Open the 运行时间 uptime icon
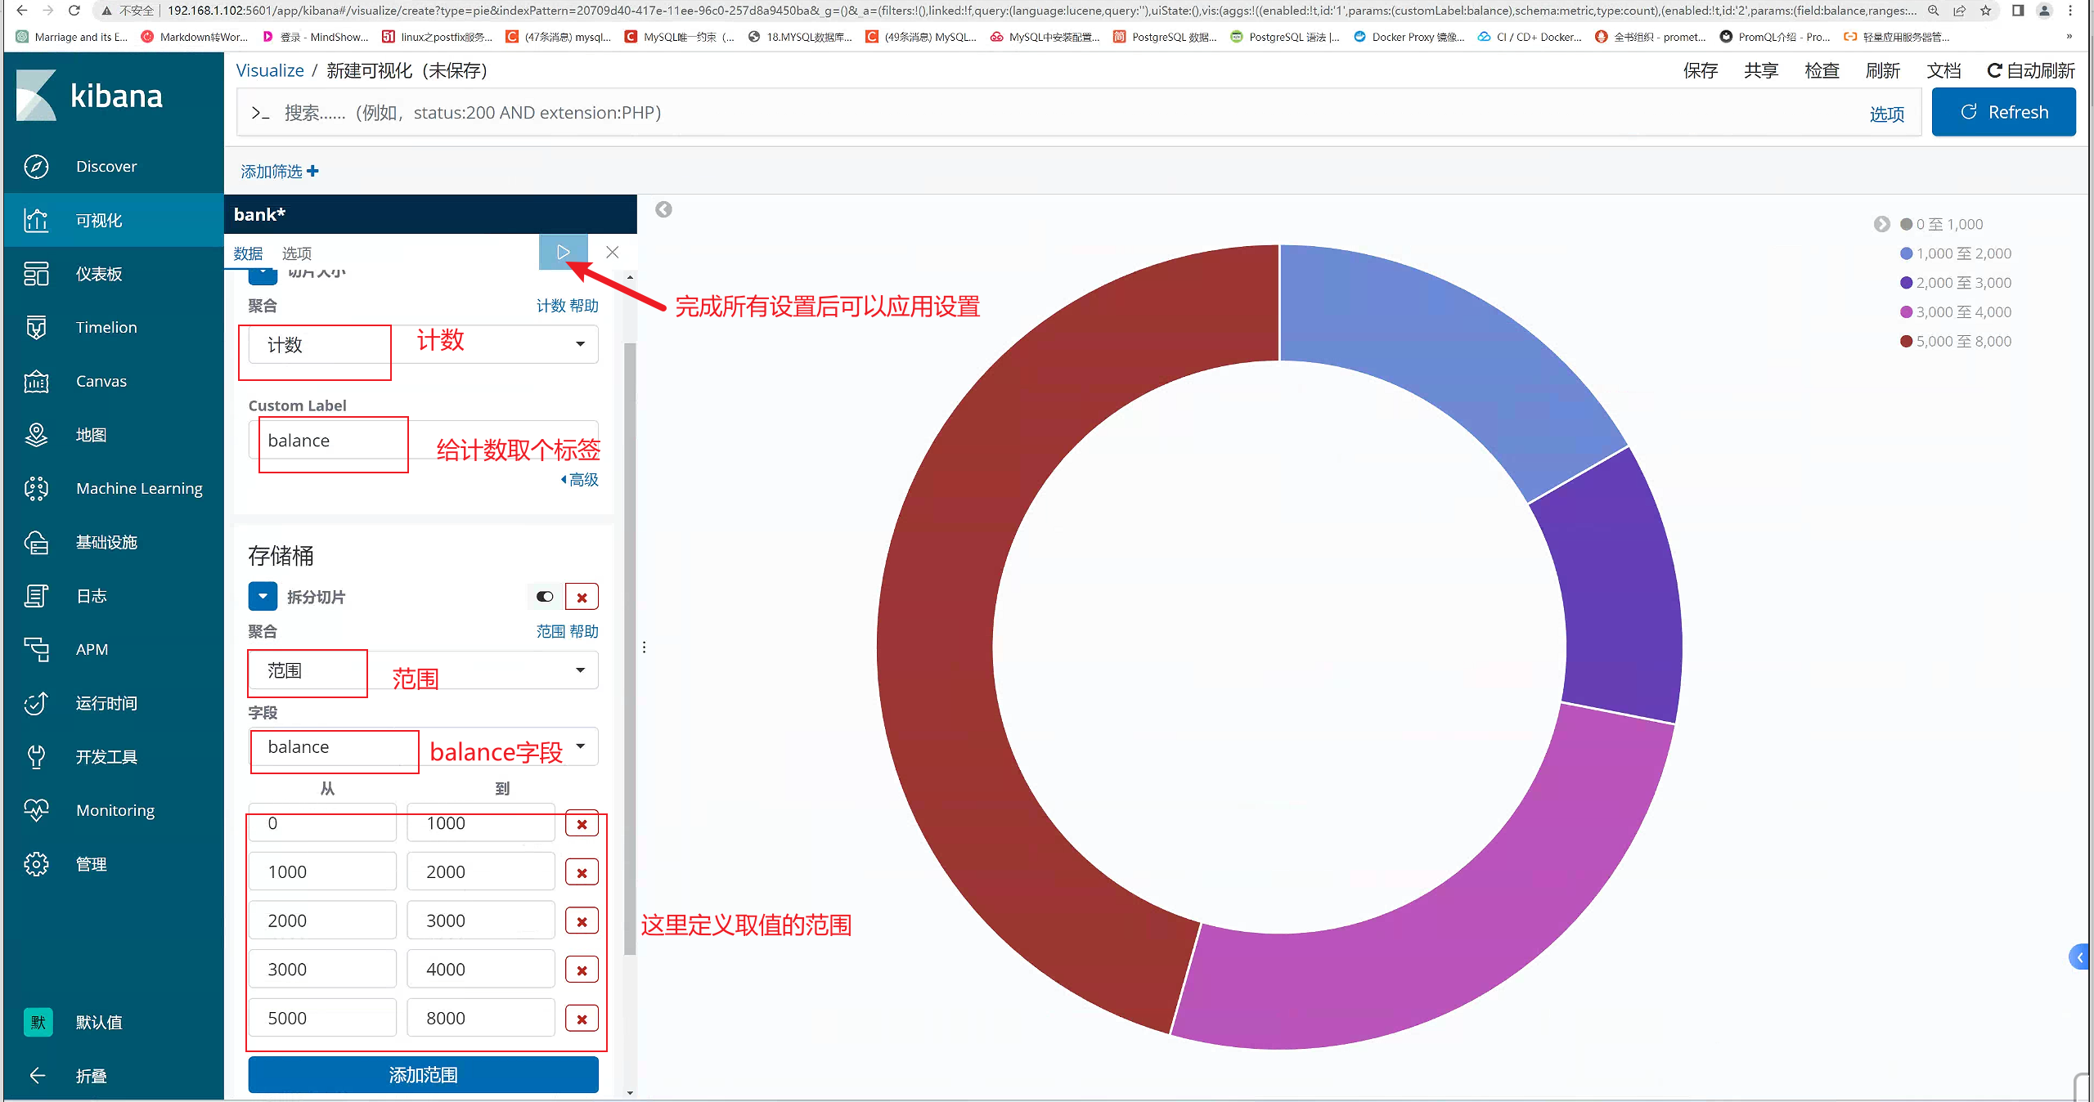Image resolution: width=2094 pixels, height=1102 pixels. click(x=36, y=703)
